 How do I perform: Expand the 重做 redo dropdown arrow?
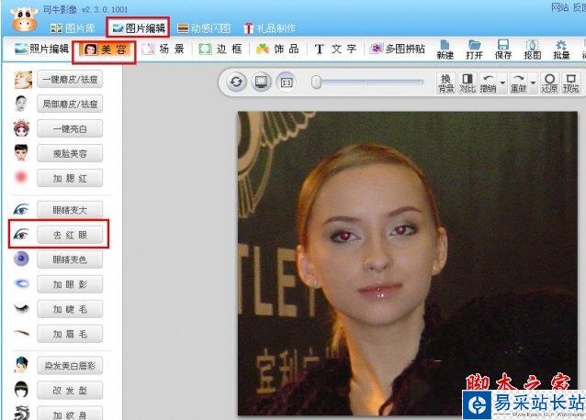tap(534, 83)
